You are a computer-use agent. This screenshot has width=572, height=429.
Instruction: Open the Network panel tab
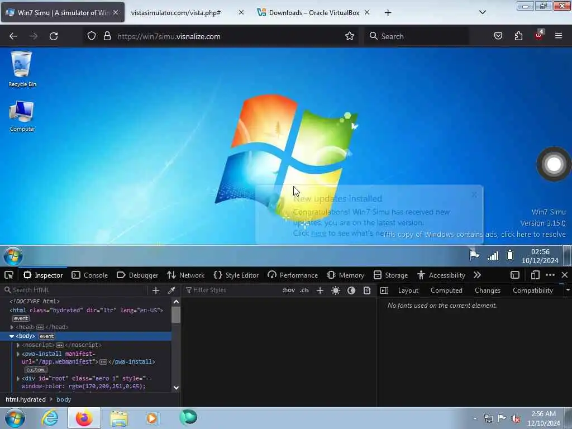(x=186, y=275)
